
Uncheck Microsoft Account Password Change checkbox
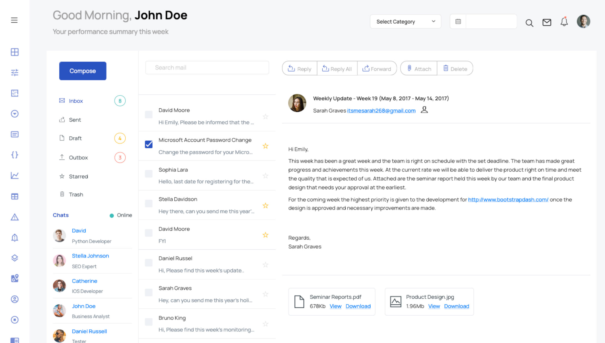(x=149, y=144)
